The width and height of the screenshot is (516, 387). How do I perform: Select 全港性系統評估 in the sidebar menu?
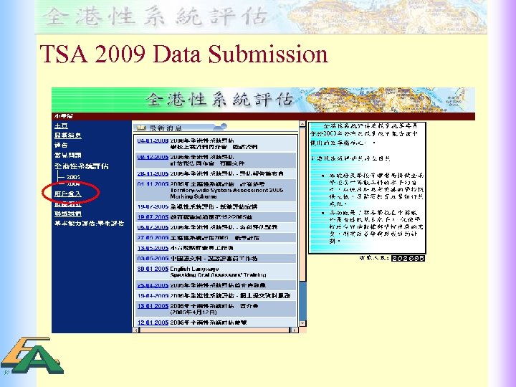tap(81, 166)
